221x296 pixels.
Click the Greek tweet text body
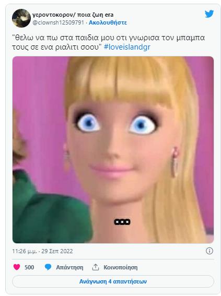[x=109, y=42]
